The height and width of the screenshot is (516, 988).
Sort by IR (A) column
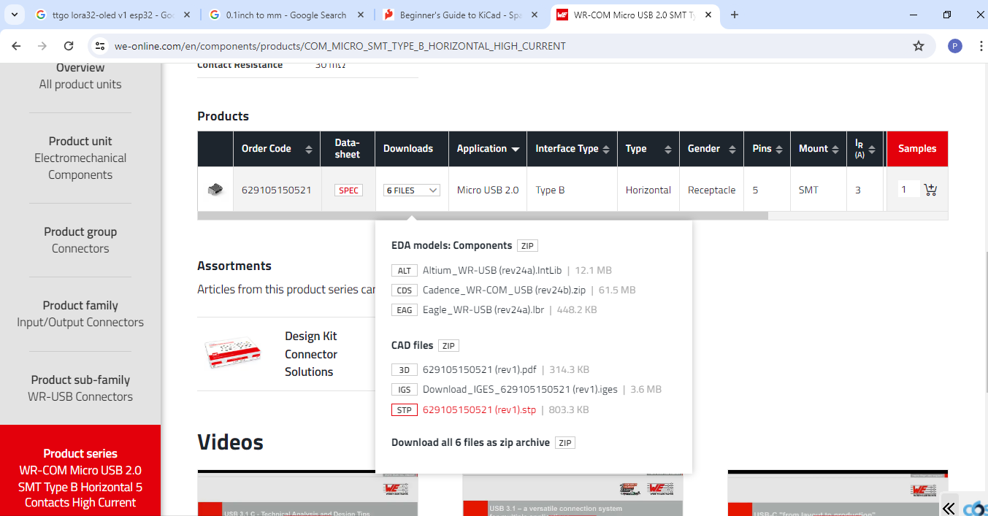tap(873, 149)
